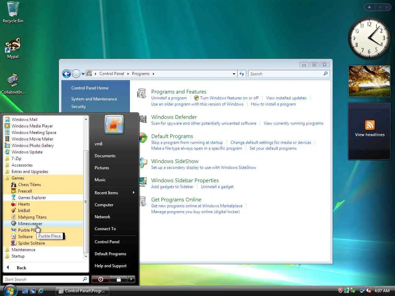Open Documents from Start menu
Image resolution: width=395 pixels, height=296 pixels.
click(105, 156)
